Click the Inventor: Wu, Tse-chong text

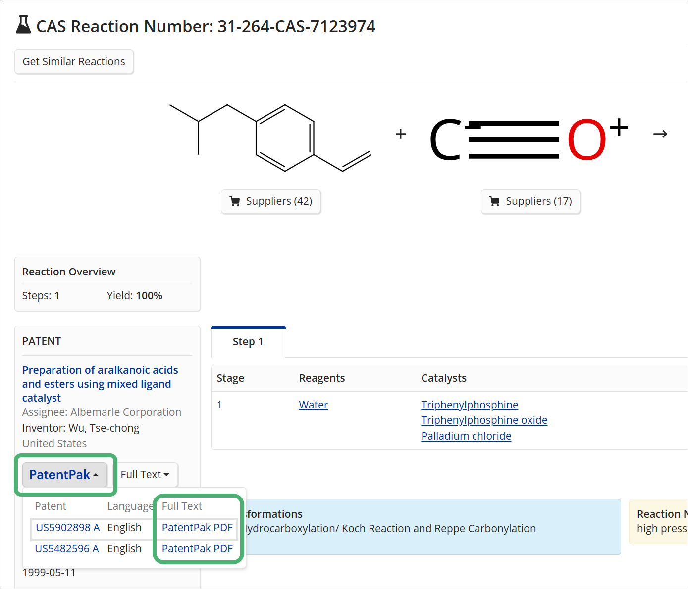(81, 428)
